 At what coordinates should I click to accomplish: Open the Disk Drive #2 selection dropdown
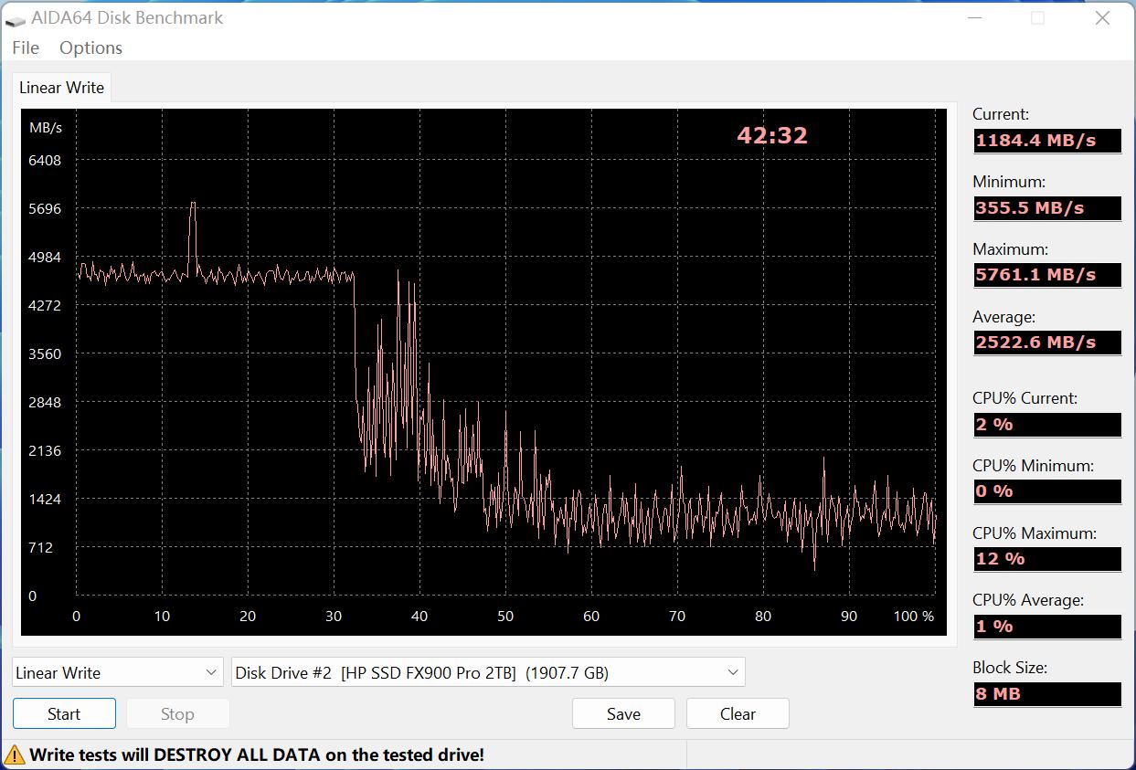pyautogui.click(x=488, y=672)
